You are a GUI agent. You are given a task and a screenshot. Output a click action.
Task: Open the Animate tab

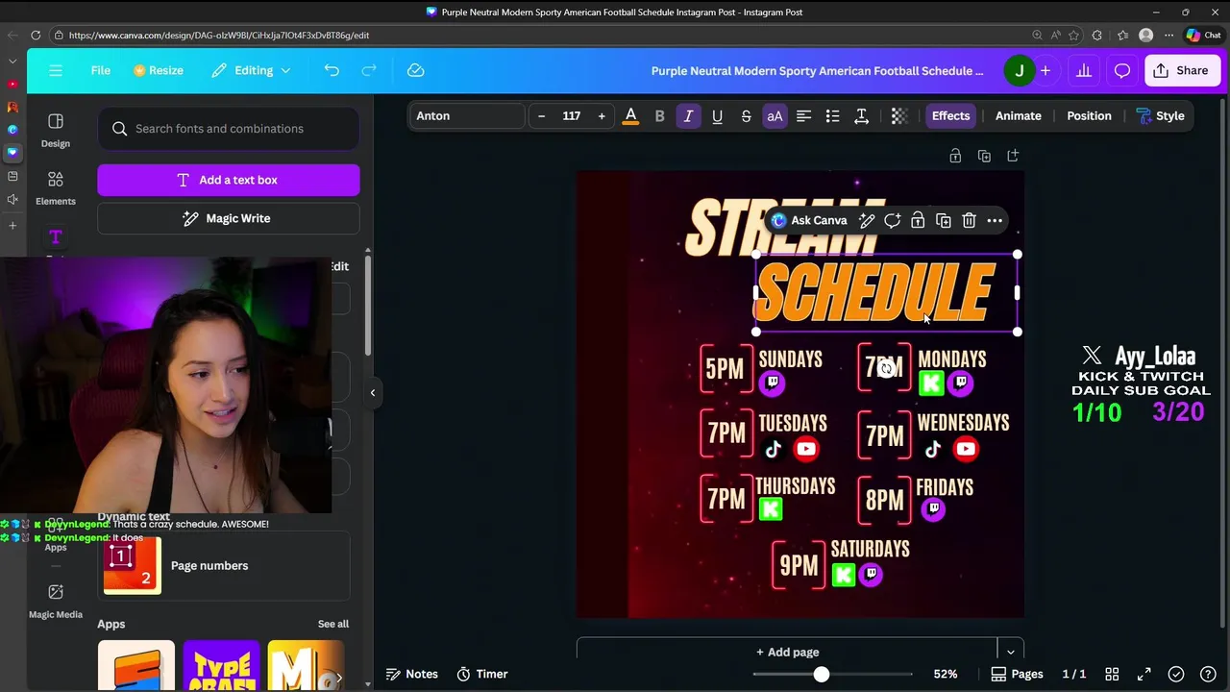pos(1018,115)
